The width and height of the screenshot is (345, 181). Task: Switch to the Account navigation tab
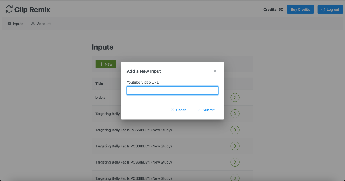(41, 24)
